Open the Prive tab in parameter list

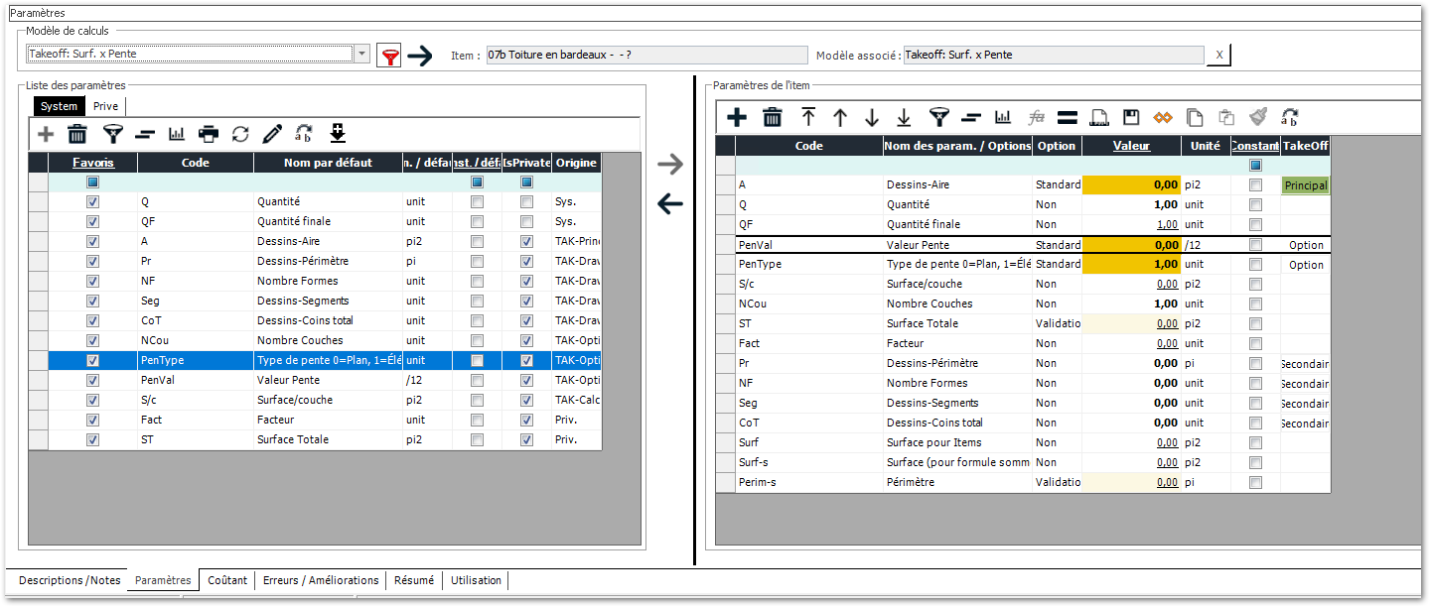click(105, 106)
